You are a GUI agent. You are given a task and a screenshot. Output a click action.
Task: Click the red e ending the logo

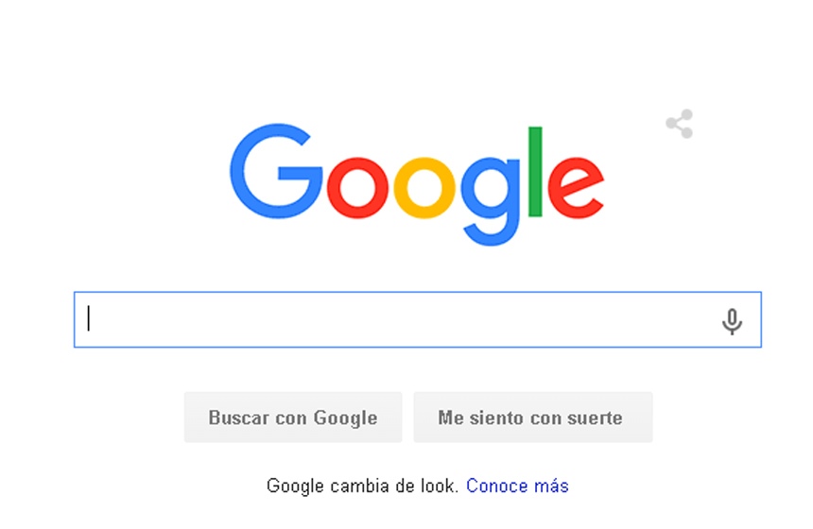pos(576,188)
